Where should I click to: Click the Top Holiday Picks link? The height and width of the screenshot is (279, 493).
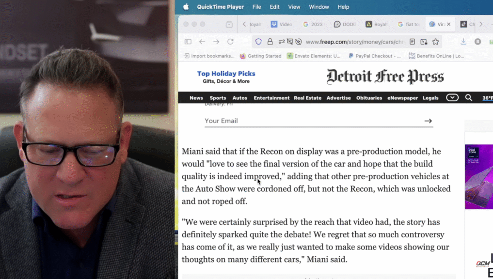click(x=226, y=74)
